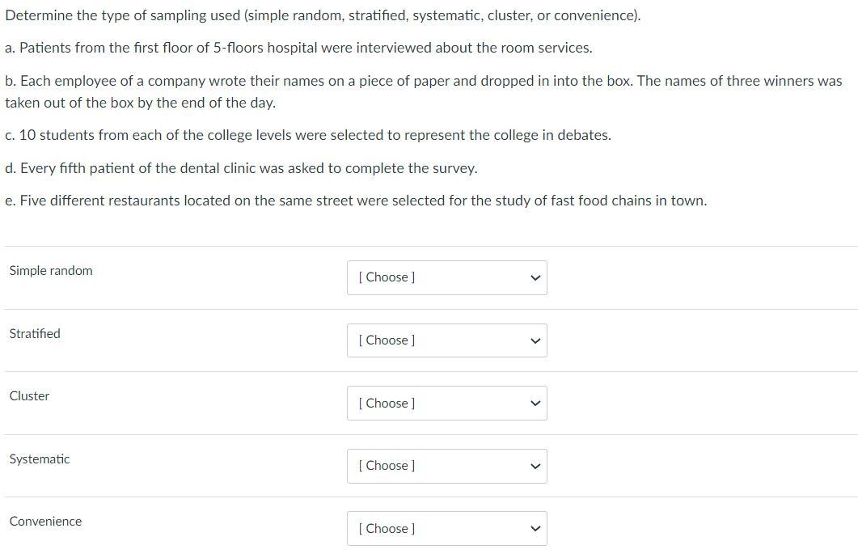Click the [Choose] placeholder in the Stratified dropdown
858x558 pixels.
pos(387,340)
